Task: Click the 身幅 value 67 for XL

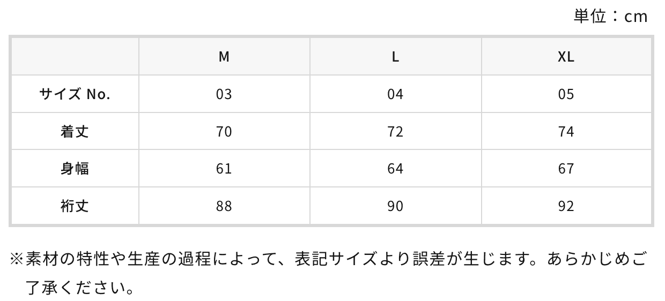Action: coord(566,169)
